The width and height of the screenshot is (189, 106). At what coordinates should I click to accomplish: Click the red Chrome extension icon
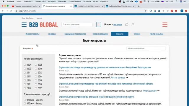pyautogui.click(x=172, y=11)
